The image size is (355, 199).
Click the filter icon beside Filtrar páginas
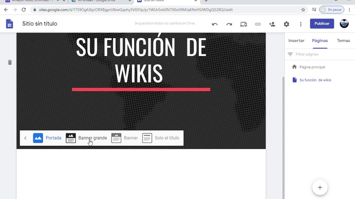point(290,54)
